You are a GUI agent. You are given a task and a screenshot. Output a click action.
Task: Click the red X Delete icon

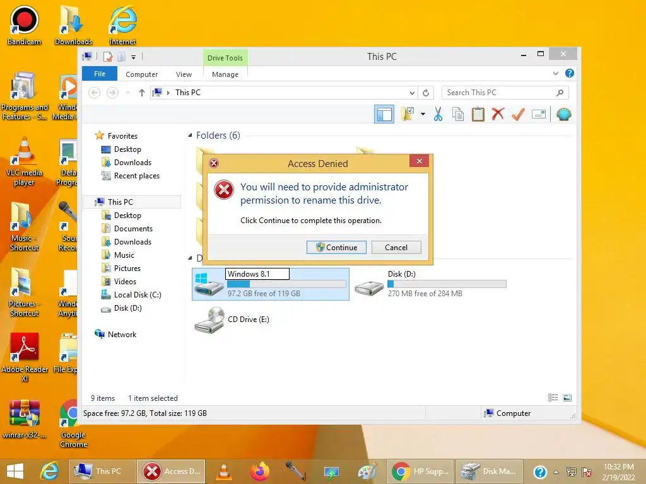coord(498,114)
